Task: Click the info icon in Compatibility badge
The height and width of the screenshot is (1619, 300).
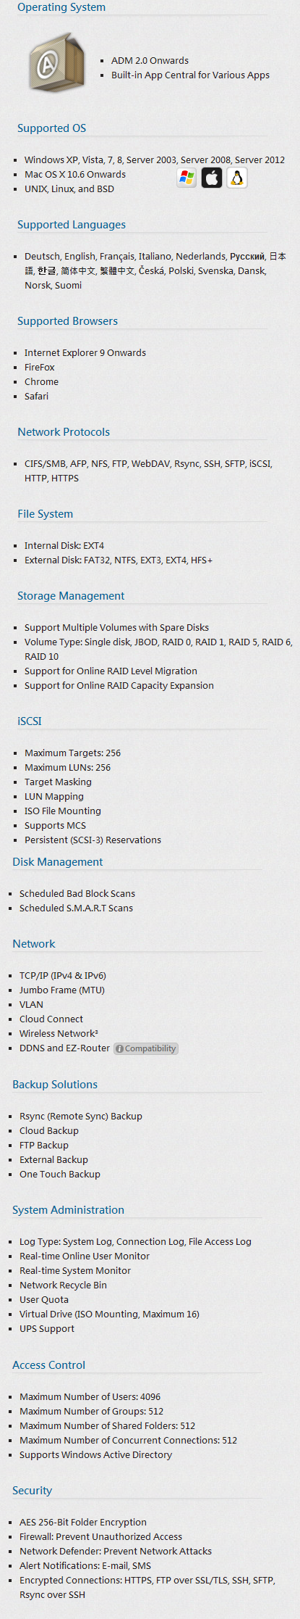Action: 119,1048
